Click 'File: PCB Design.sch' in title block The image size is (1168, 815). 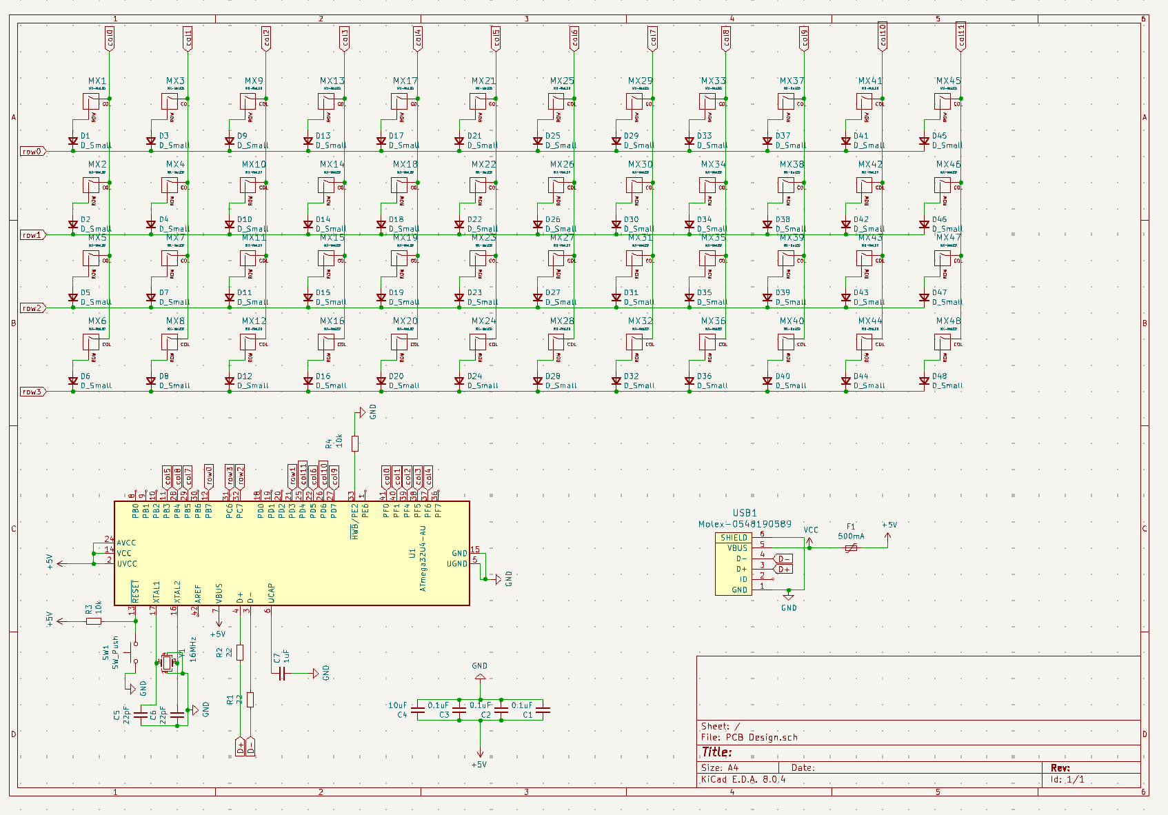pos(749,737)
